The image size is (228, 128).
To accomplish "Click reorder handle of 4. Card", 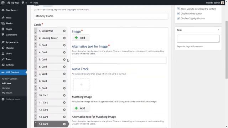I will (x=36, y=52).
